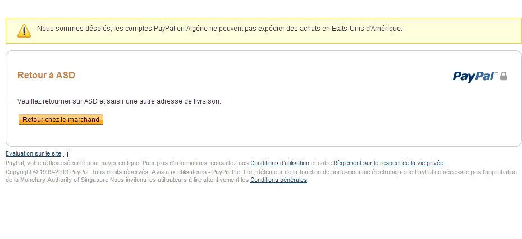Select 'PayPal, votre réflexe sécurité pour payer en ligne'
Image resolution: width=522 pixels, height=239 pixels.
point(74,163)
